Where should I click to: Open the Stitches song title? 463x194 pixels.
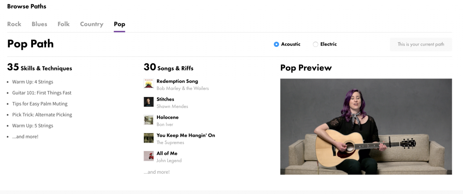point(165,99)
